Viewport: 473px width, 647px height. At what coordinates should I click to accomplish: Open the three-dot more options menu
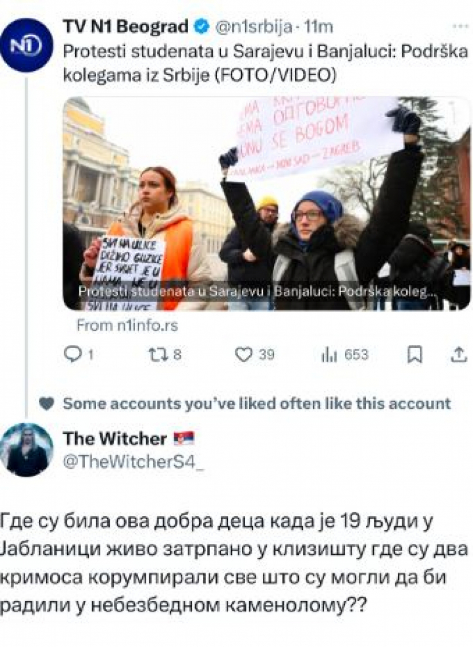click(x=460, y=26)
